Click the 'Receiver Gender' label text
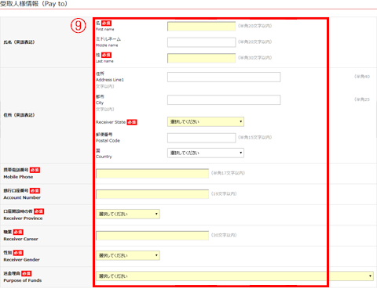The image size is (377, 303). (x=21, y=260)
